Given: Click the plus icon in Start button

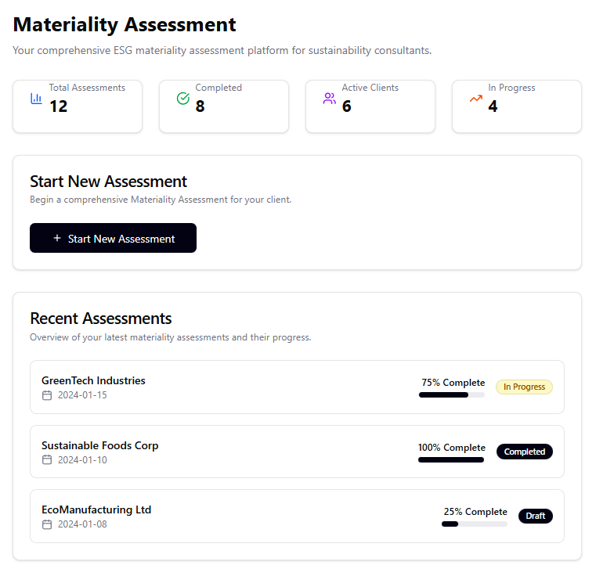Looking at the screenshot, I should (x=57, y=238).
